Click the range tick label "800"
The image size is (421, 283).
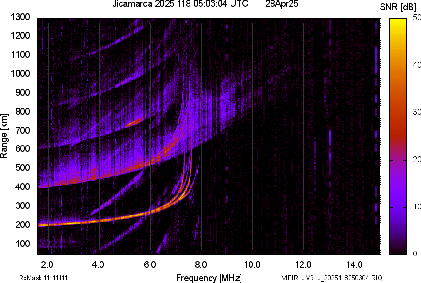pyautogui.click(x=22, y=111)
